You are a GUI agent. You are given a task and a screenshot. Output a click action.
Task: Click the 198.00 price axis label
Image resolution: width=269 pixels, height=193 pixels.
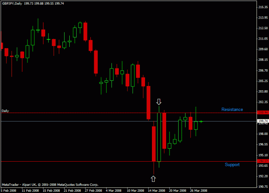263,134
